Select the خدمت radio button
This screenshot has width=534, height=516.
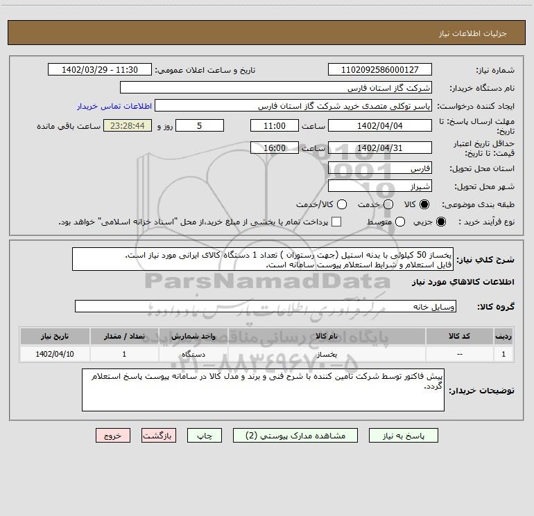point(388,204)
